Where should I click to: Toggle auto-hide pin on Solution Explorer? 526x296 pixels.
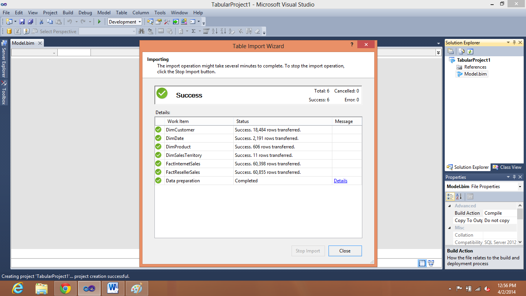(514, 42)
